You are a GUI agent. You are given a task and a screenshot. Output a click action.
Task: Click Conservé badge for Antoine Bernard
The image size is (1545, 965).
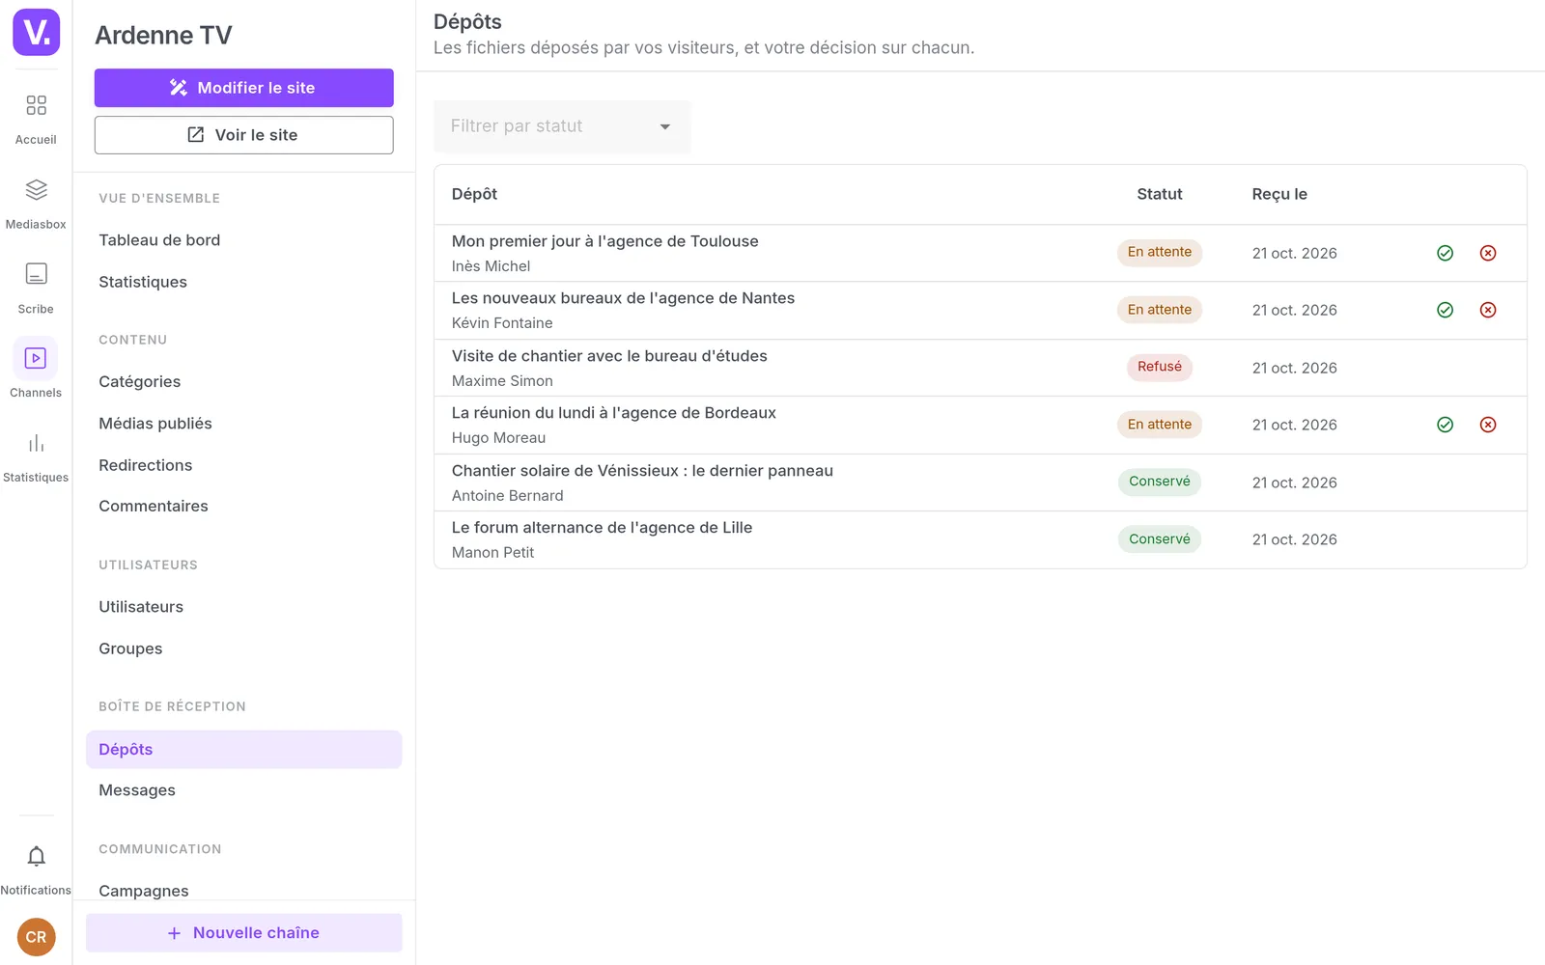click(x=1160, y=482)
